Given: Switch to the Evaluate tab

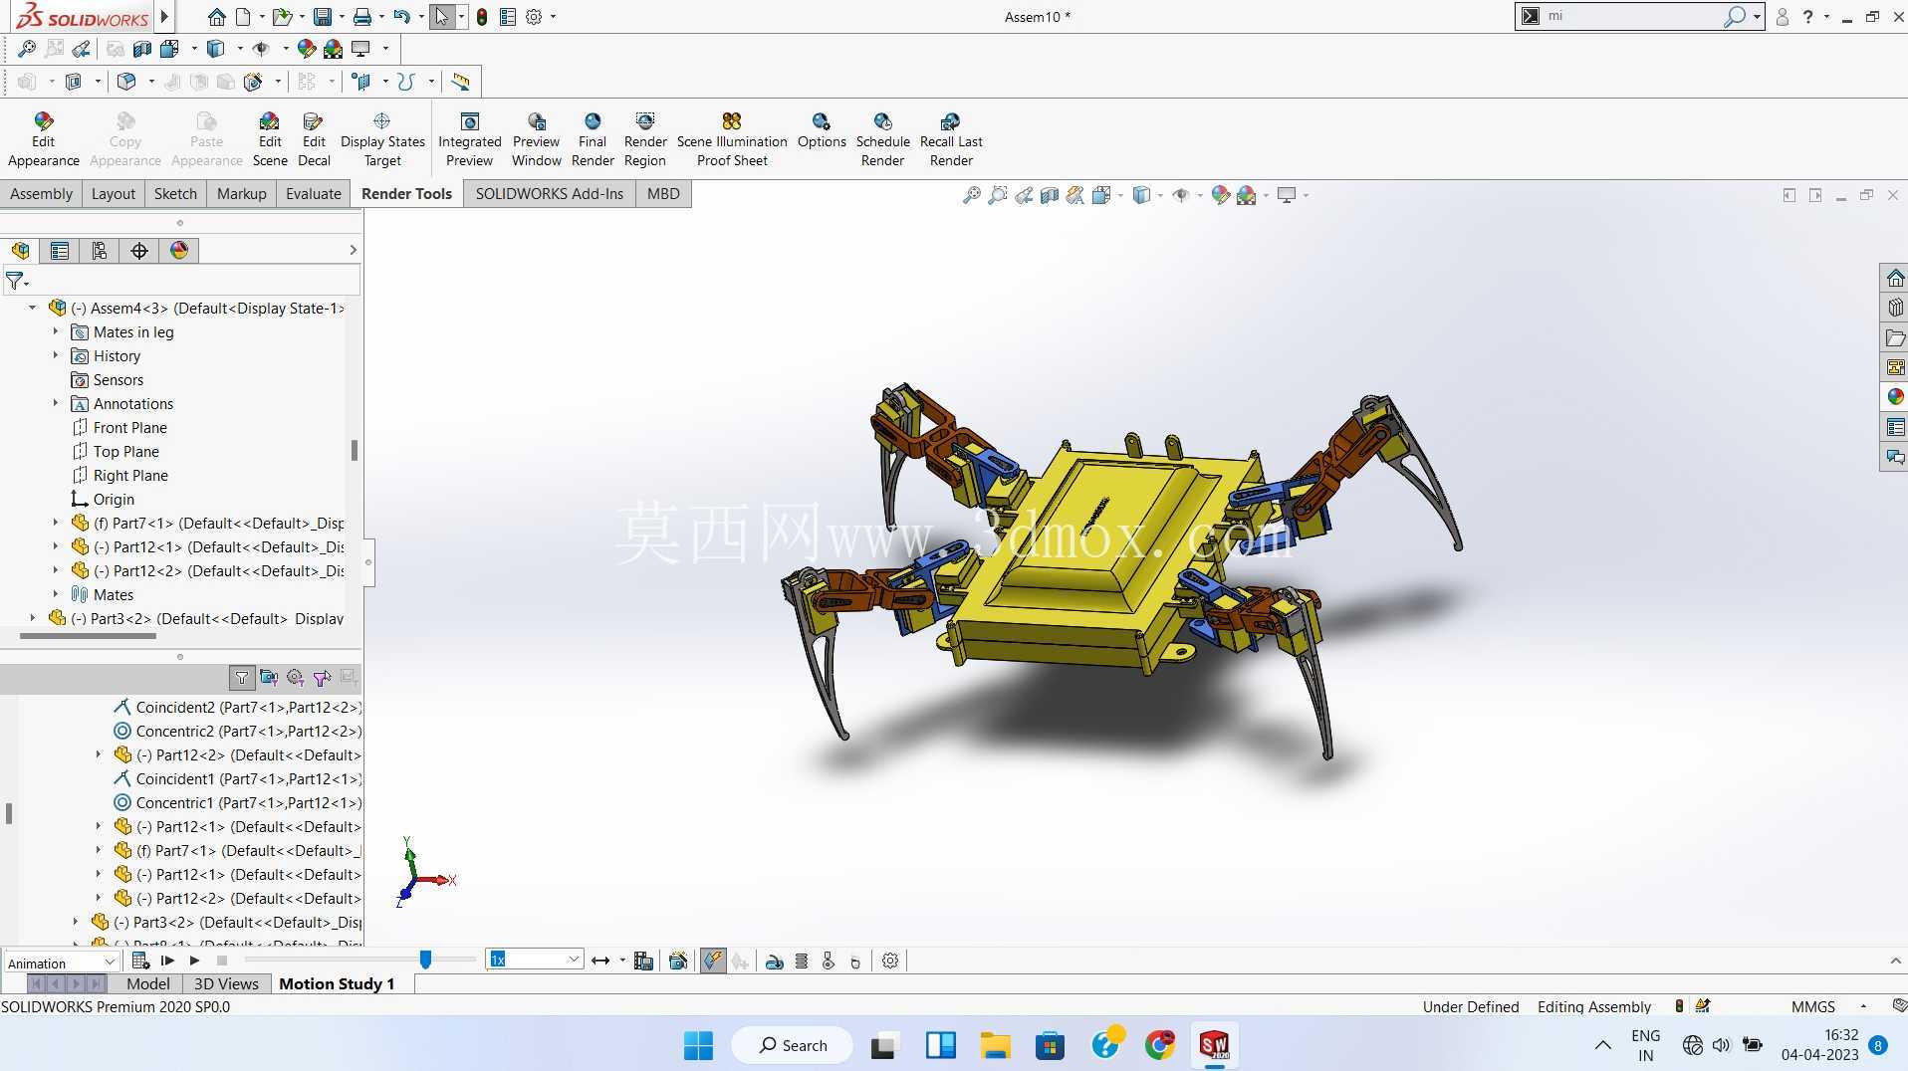Looking at the screenshot, I should [313, 193].
